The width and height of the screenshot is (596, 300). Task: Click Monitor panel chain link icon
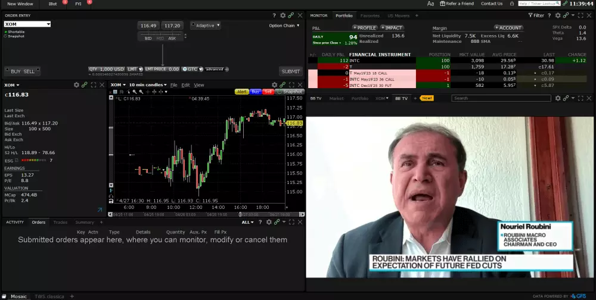point(566,15)
